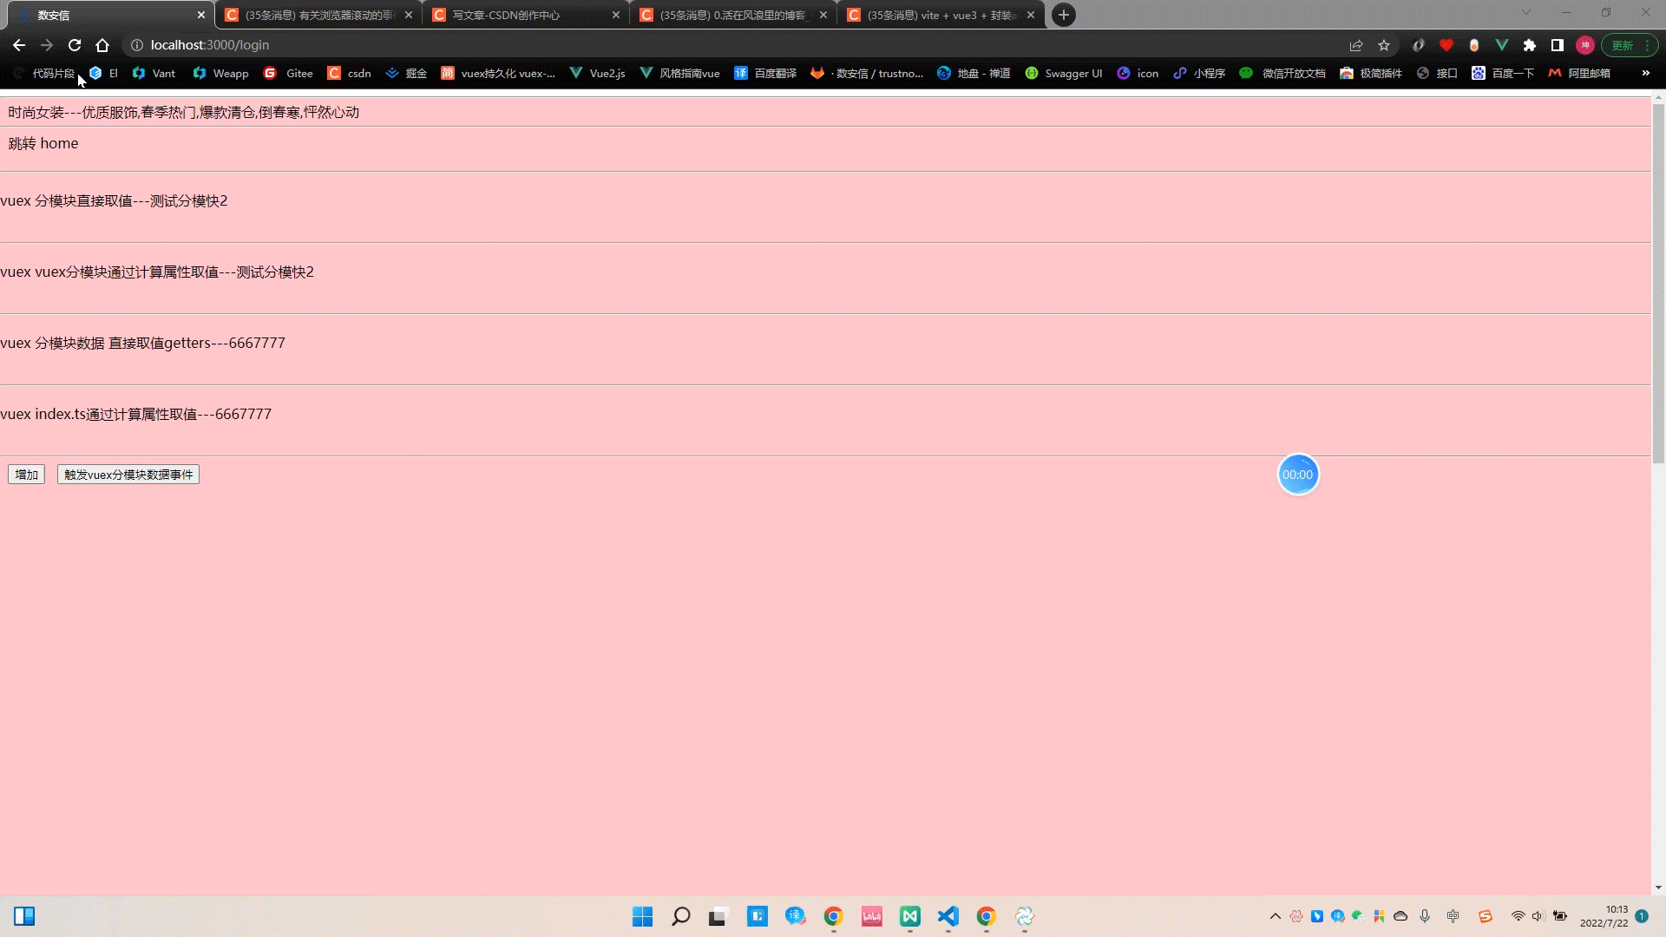Click the browser extensions puzzle icon
Image resolution: width=1666 pixels, height=937 pixels.
[x=1530, y=45]
